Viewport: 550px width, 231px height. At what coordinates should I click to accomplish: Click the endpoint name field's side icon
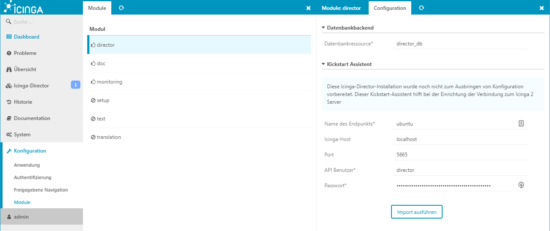tap(521, 123)
